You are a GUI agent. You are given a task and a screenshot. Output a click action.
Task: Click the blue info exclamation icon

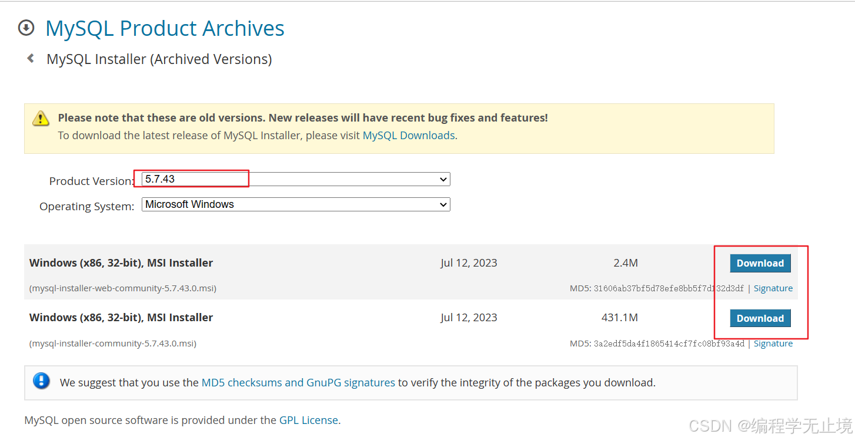(x=41, y=381)
